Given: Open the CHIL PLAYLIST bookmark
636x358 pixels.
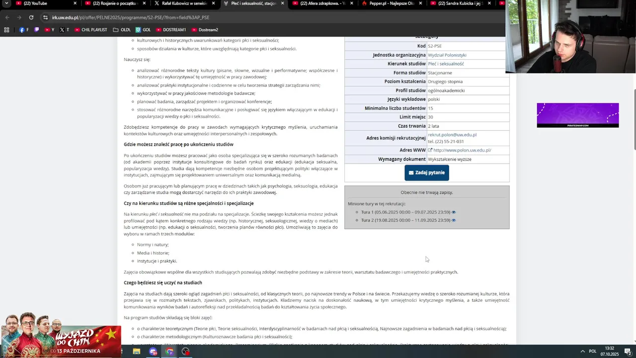Looking at the screenshot, I should (x=91, y=30).
